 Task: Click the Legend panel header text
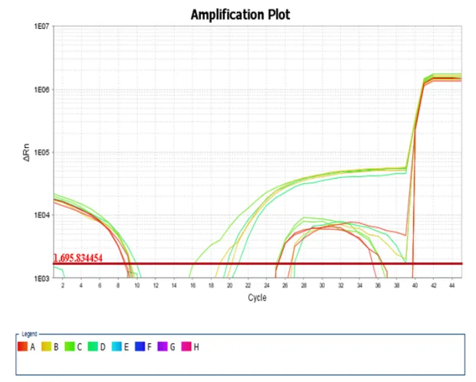click(x=29, y=333)
